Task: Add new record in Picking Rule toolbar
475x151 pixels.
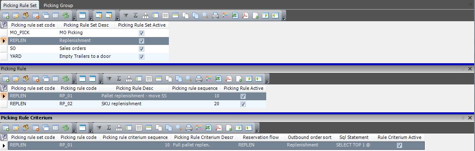Action: tap(6, 79)
